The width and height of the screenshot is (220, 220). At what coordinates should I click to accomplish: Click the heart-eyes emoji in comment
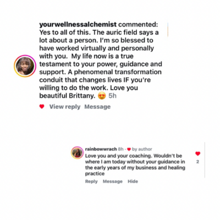pos(102,96)
